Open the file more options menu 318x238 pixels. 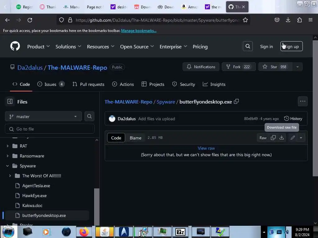(x=302, y=101)
